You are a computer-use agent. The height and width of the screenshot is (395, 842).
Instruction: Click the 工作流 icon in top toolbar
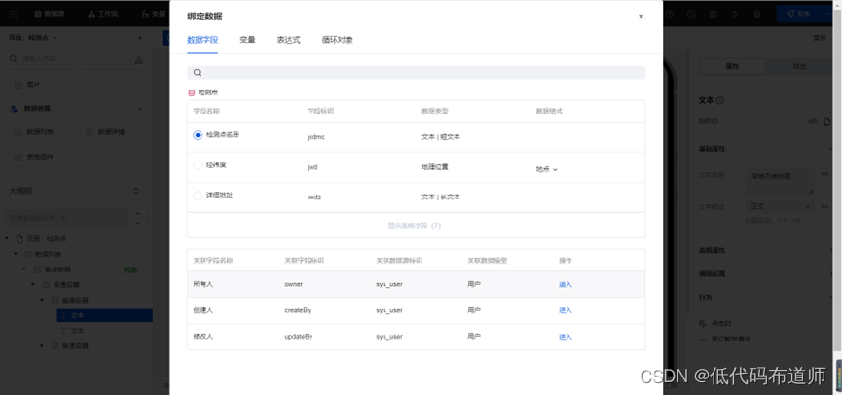click(92, 14)
